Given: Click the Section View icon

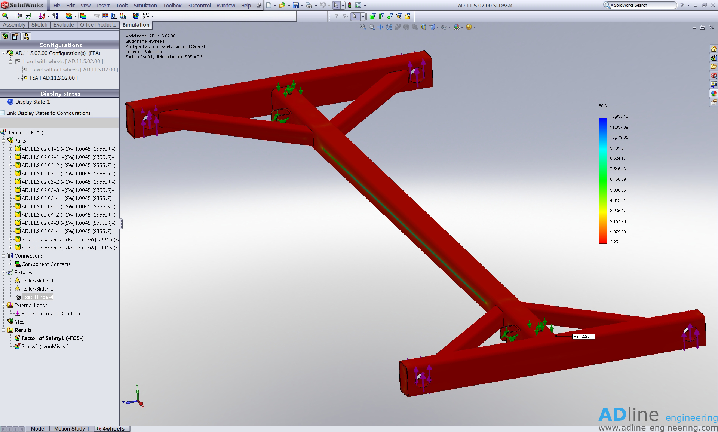Looking at the screenshot, I should click(x=423, y=27).
